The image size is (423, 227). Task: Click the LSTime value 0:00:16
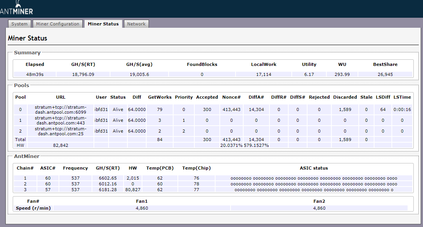(x=402, y=109)
